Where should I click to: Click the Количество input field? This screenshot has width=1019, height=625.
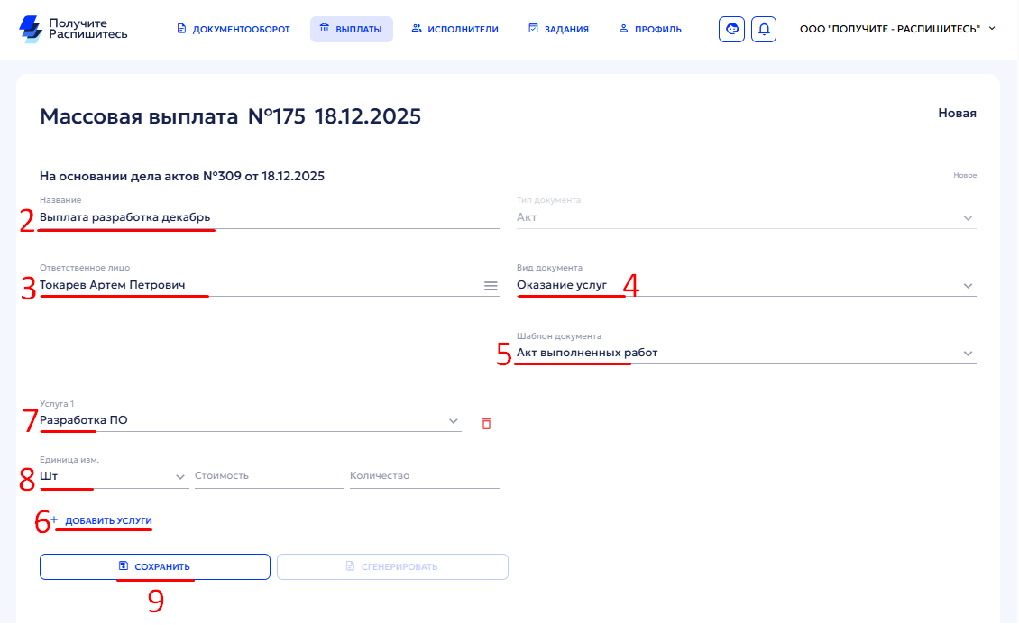424,476
